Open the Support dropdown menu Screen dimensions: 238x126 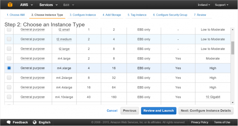tap(222, 5)
